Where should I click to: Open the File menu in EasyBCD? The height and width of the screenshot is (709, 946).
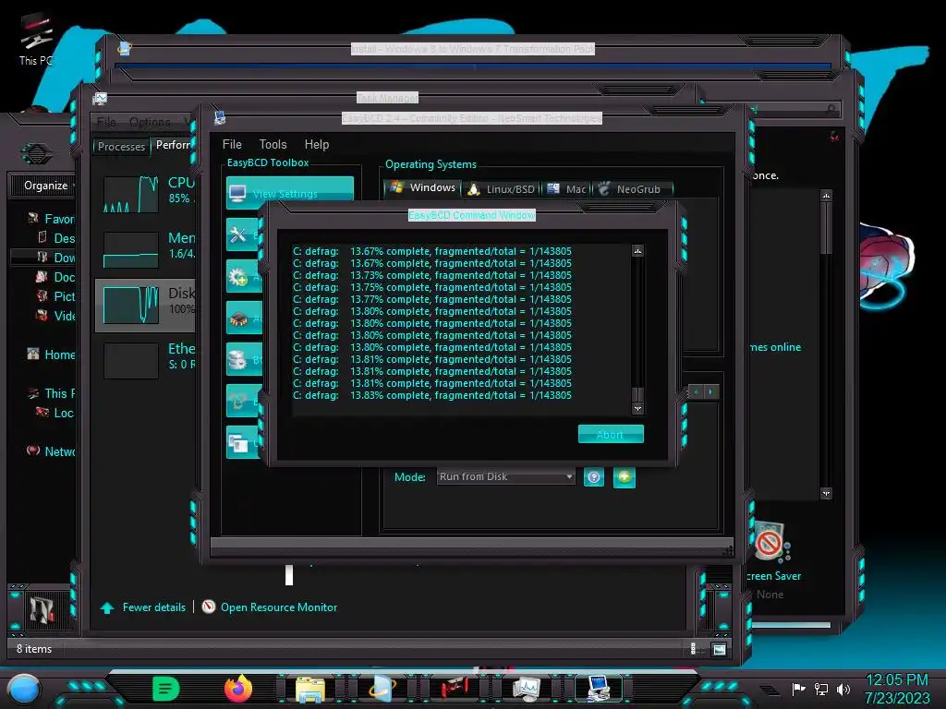232,145
